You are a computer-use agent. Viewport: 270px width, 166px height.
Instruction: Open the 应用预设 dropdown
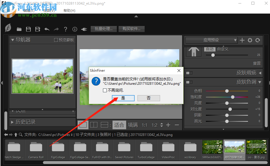(x=211, y=40)
